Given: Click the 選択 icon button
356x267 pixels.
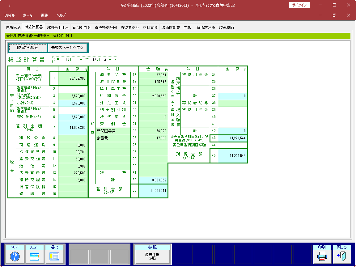Looking at the screenshot, I should [54, 254].
